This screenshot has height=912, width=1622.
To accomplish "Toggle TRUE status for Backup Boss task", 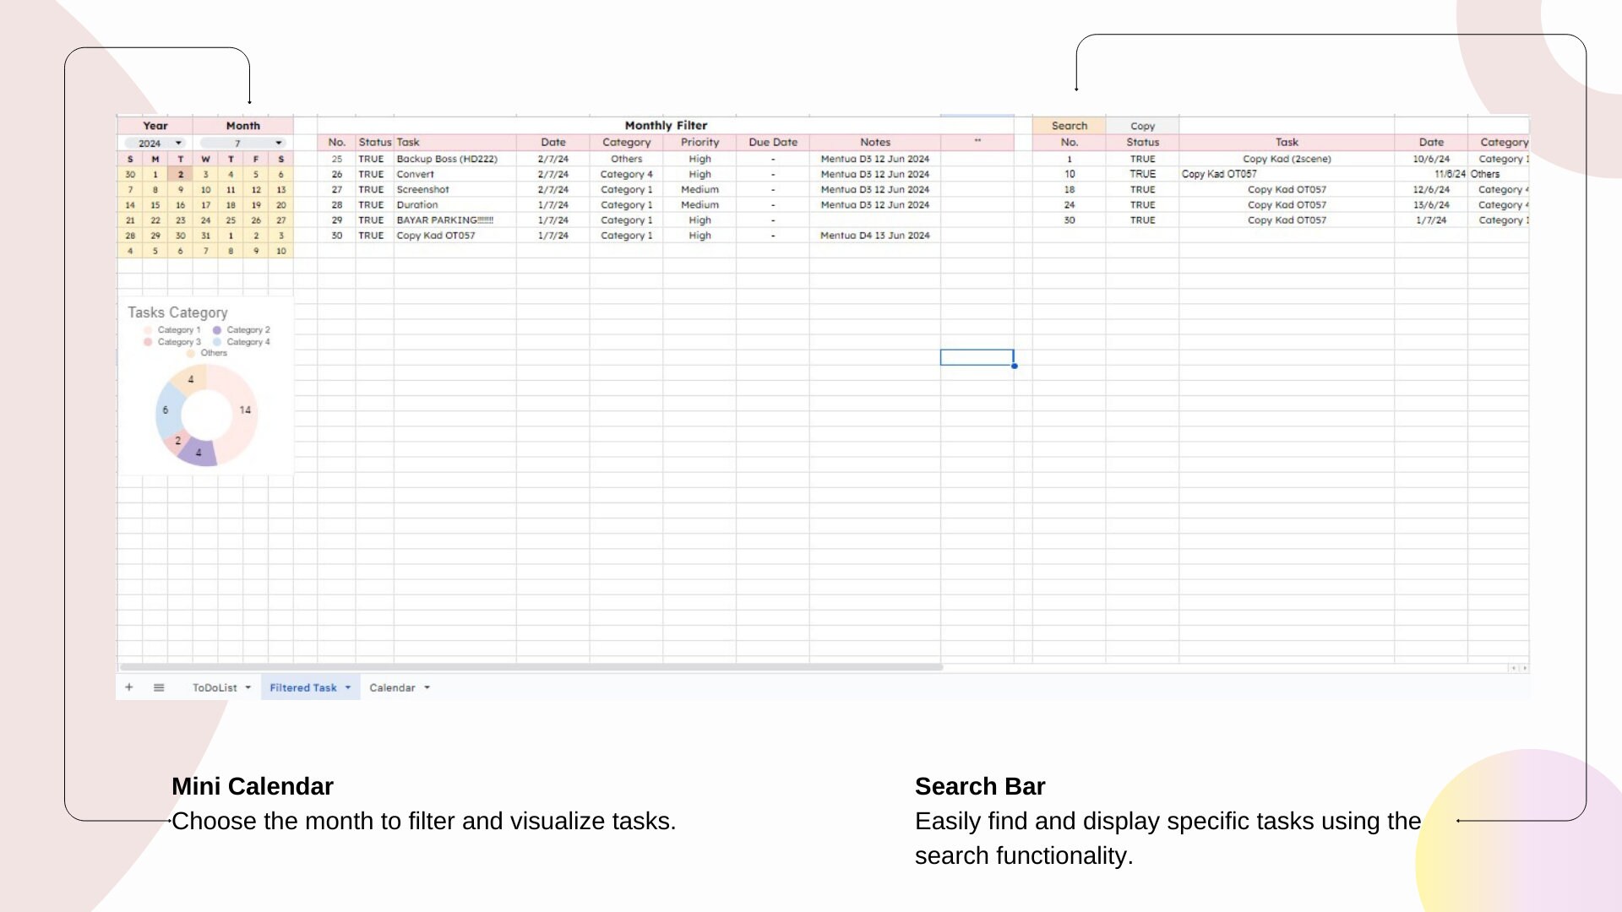I will coord(372,159).
